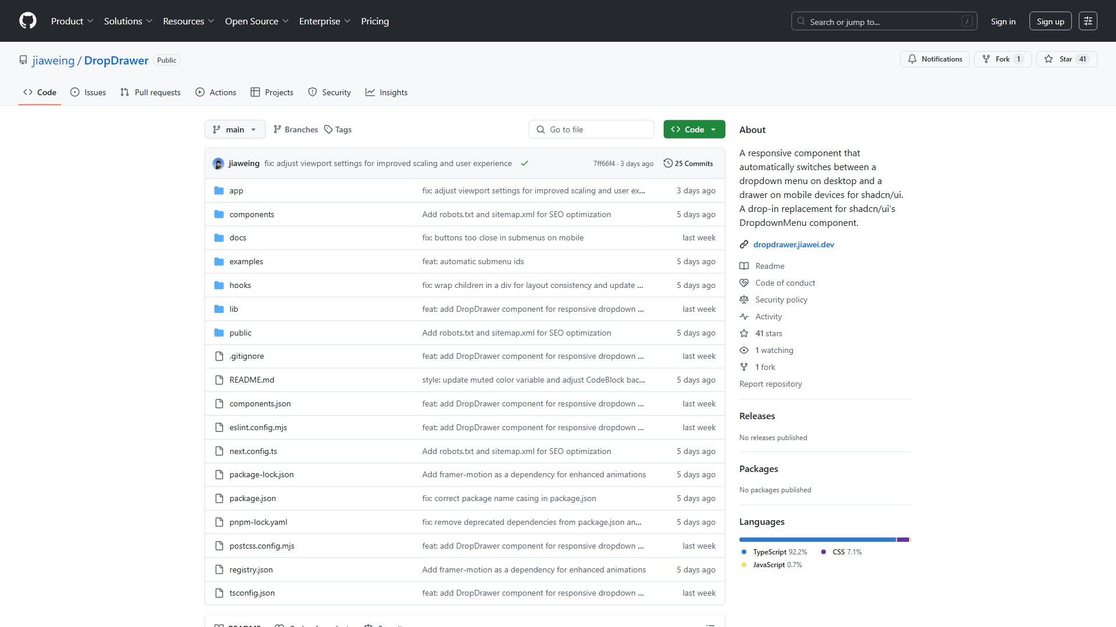Click the jiaweing owner link
Viewport: 1116px width, 627px height.
coord(53,60)
